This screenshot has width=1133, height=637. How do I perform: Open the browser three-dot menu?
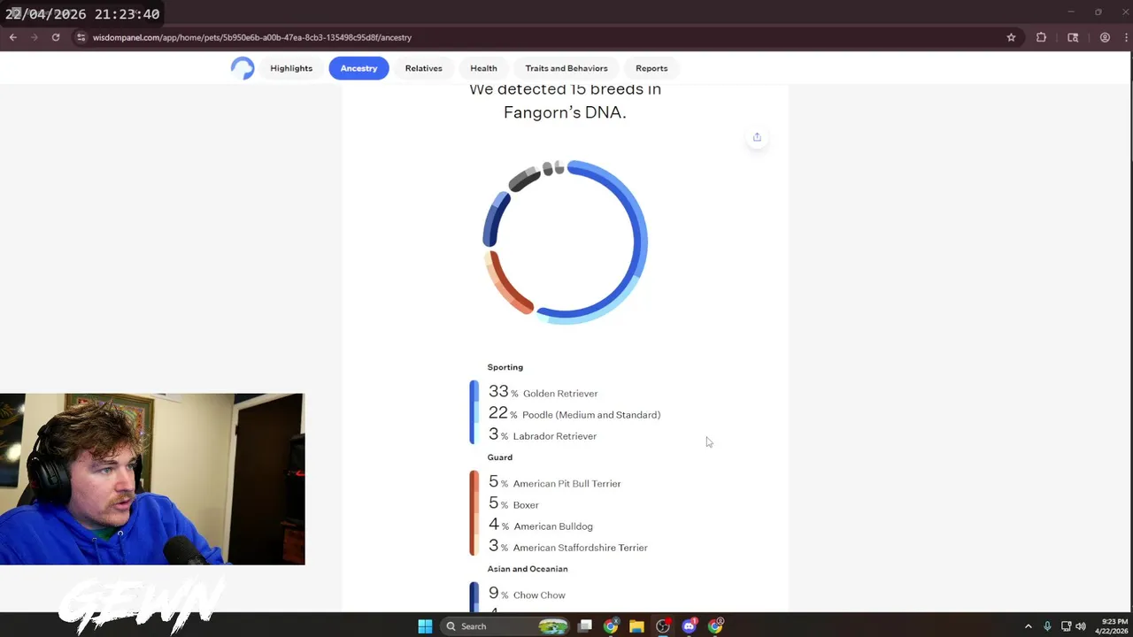click(1124, 37)
